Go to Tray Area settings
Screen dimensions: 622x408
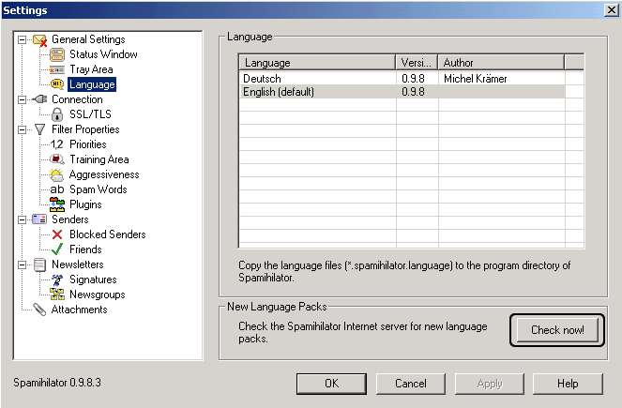[x=91, y=69]
